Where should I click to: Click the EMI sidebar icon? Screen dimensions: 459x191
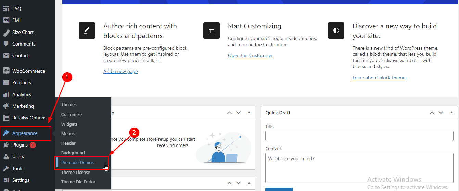coord(6,20)
